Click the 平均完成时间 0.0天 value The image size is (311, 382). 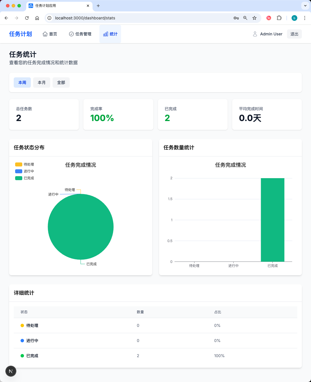[250, 118]
